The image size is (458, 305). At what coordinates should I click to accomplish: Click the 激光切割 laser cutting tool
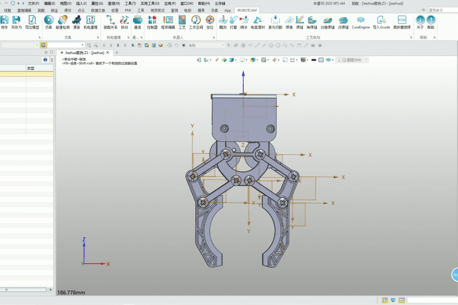click(275, 21)
